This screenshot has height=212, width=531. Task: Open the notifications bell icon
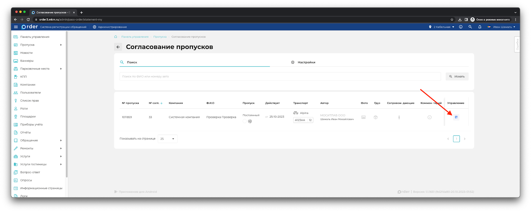coord(480,27)
